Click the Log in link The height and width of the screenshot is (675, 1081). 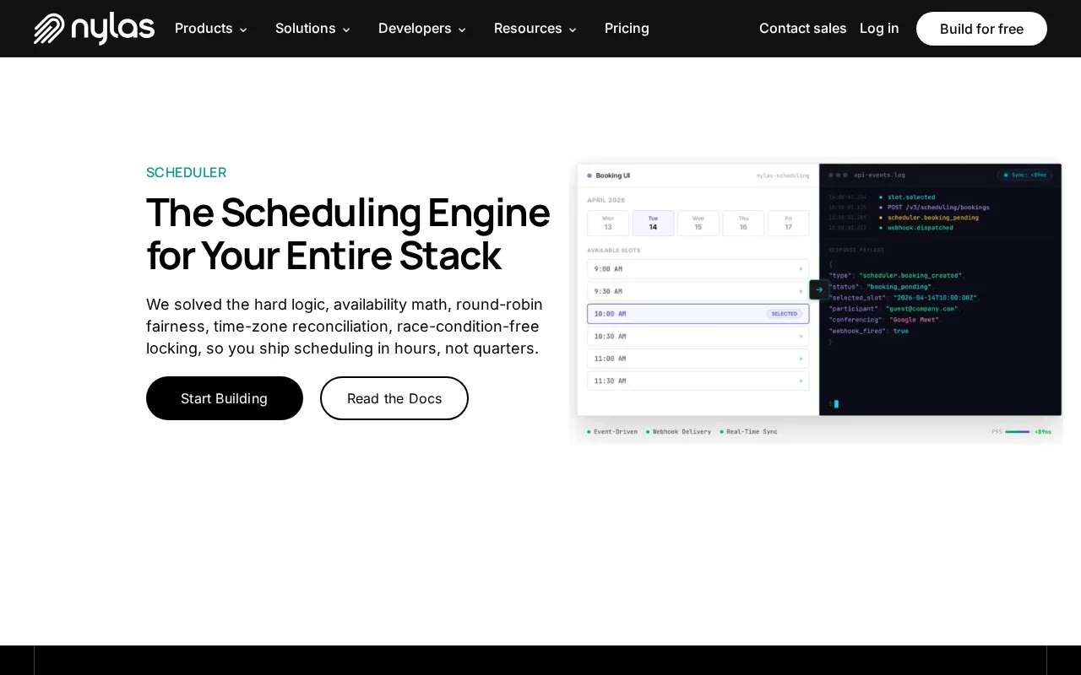[879, 29]
